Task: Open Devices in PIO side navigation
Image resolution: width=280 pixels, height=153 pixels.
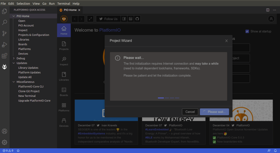Action: [64, 123]
